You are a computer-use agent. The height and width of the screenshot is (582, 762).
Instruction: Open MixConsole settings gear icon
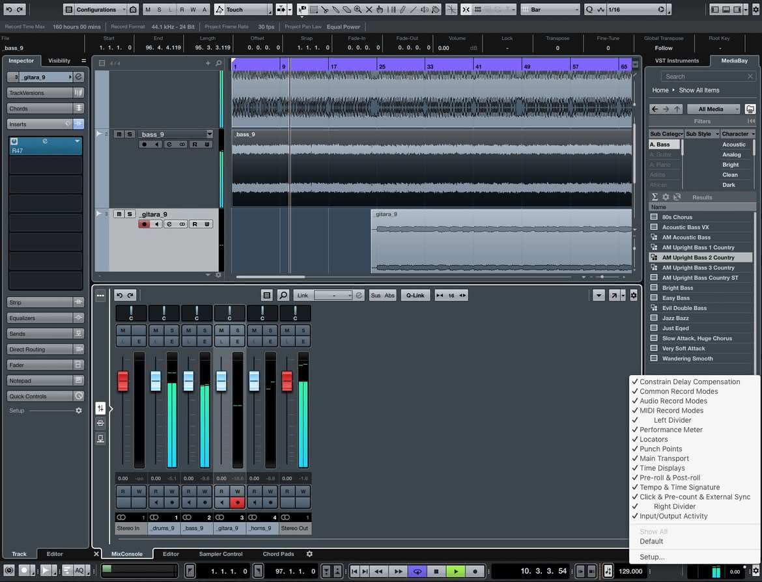click(x=633, y=296)
